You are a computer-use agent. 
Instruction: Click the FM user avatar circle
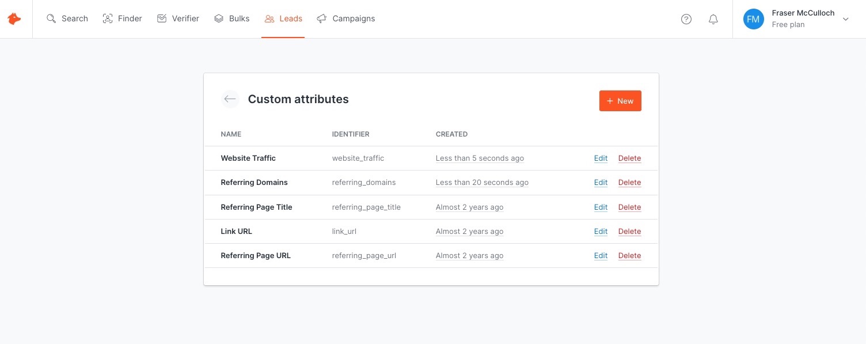pos(753,19)
